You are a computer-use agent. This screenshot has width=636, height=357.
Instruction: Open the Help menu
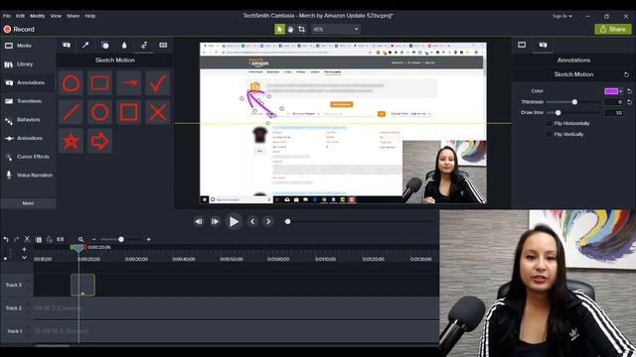coord(90,16)
